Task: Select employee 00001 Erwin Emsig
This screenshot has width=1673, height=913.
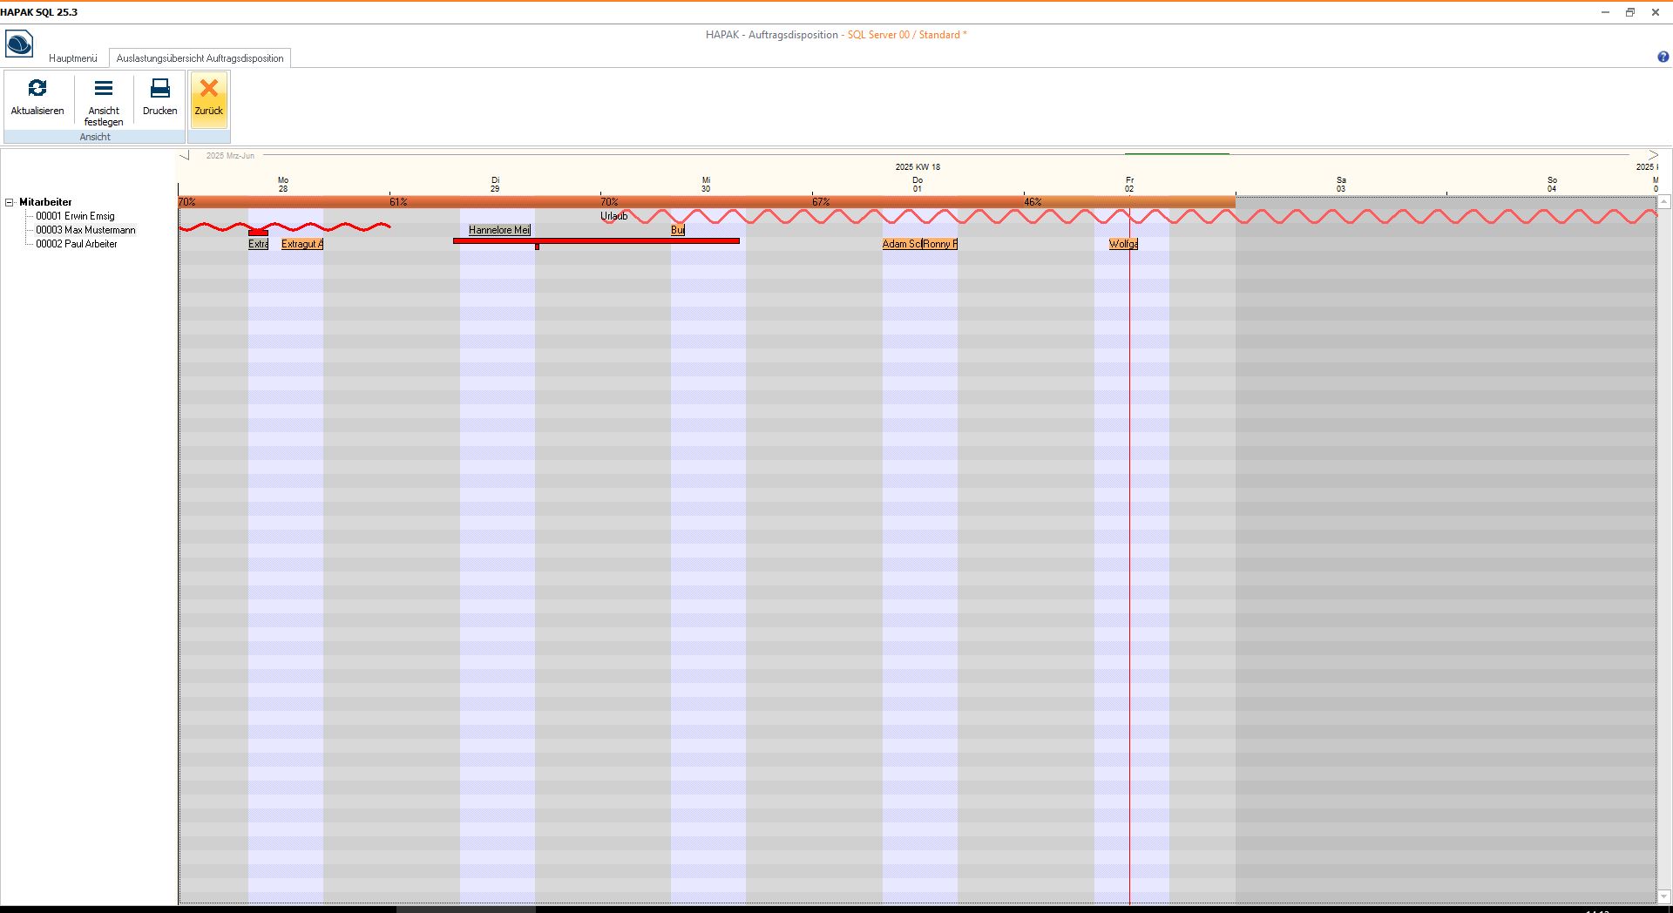Action: pyautogui.click(x=75, y=216)
